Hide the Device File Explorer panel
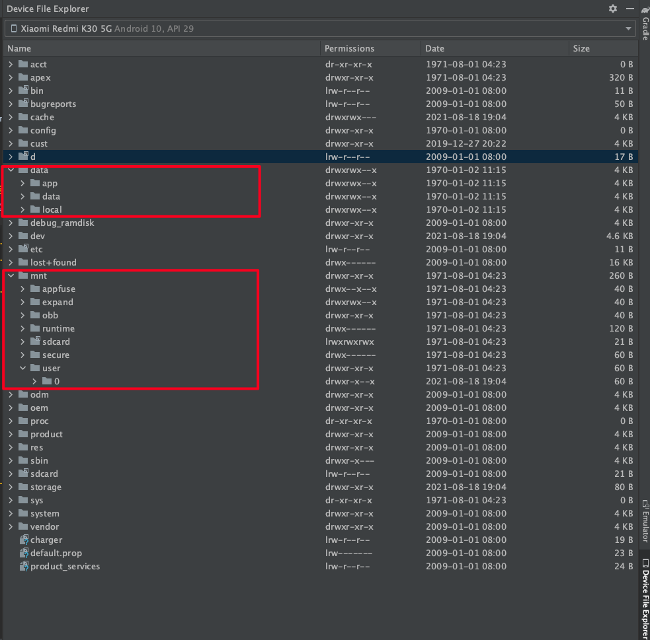 630,9
